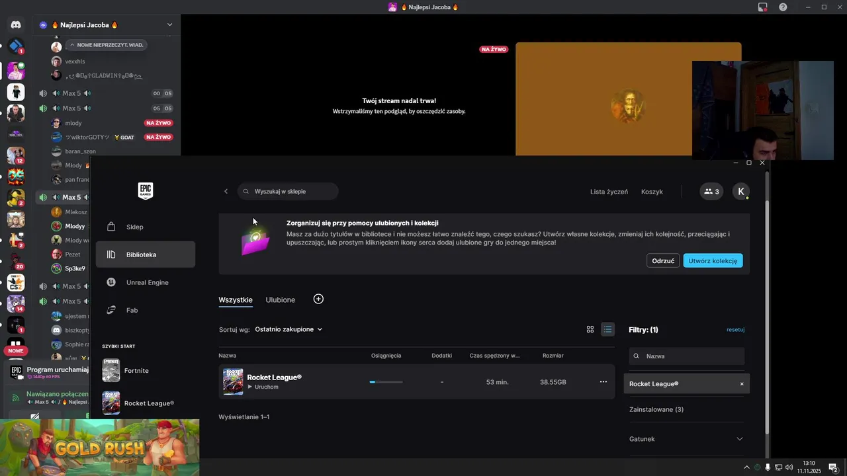Open the friends list showing 3
Screen dimensions: 847x476
tap(712, 192)
